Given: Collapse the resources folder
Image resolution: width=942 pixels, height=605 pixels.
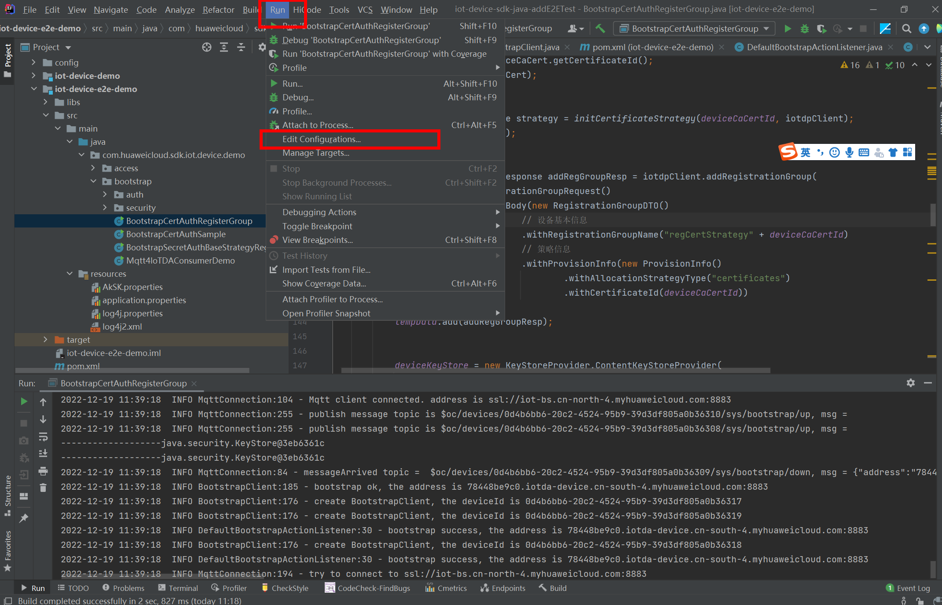Looking at the screenshot, I should (70, 274).
